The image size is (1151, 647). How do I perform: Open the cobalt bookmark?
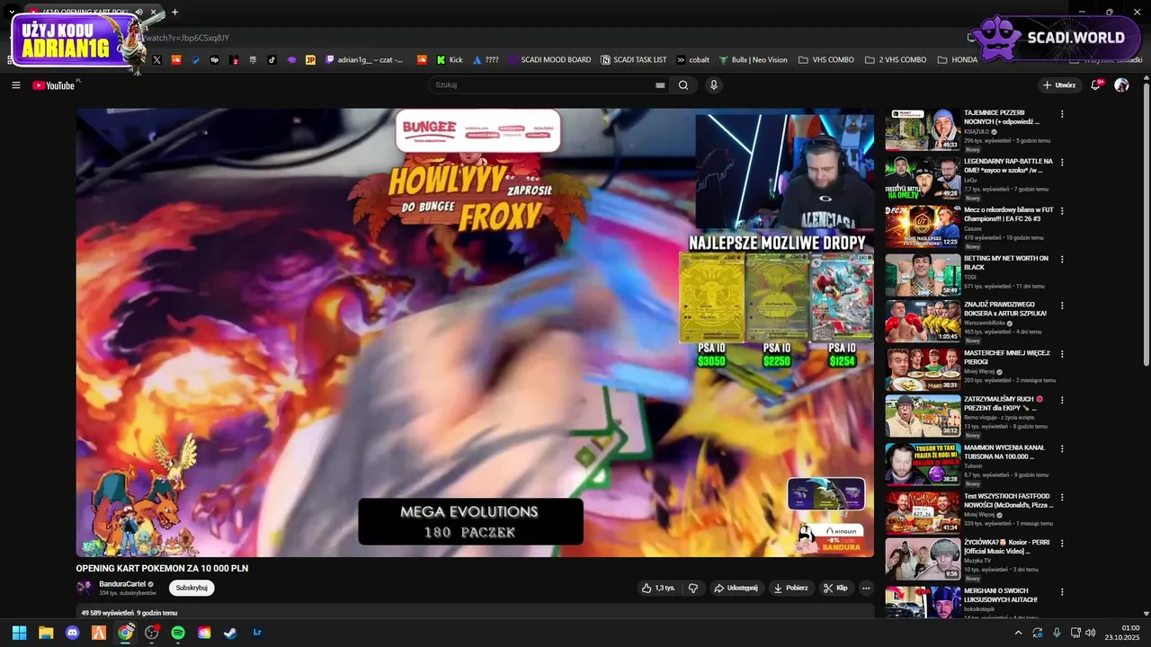pos(693,60)
